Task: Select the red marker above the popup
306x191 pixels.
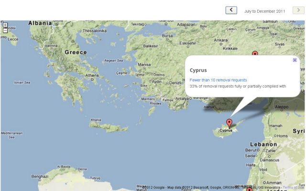Action: coord(255,53)
